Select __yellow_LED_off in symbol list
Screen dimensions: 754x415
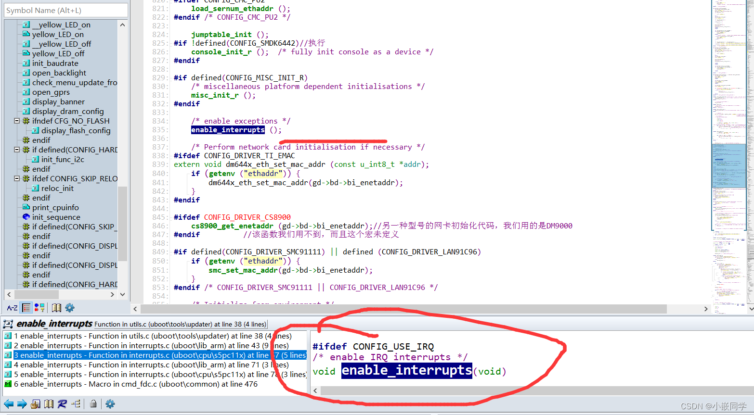62,44
